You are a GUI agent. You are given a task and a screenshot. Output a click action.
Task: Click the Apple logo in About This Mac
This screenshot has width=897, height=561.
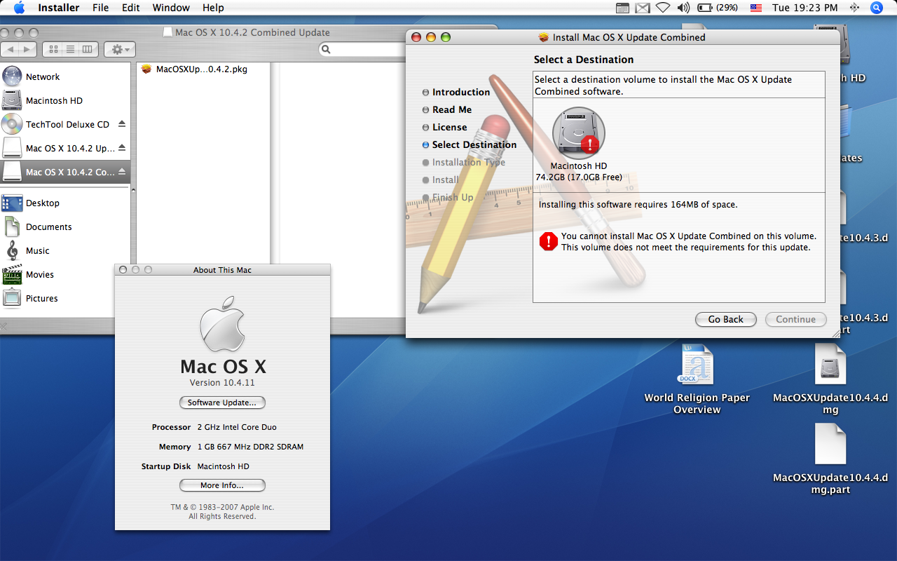pyautogui.click(x=223, y=323)
